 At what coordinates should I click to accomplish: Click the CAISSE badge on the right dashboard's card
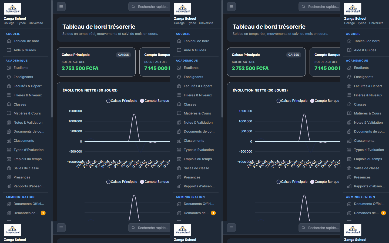pyautogui.click(x=294, y=55)
